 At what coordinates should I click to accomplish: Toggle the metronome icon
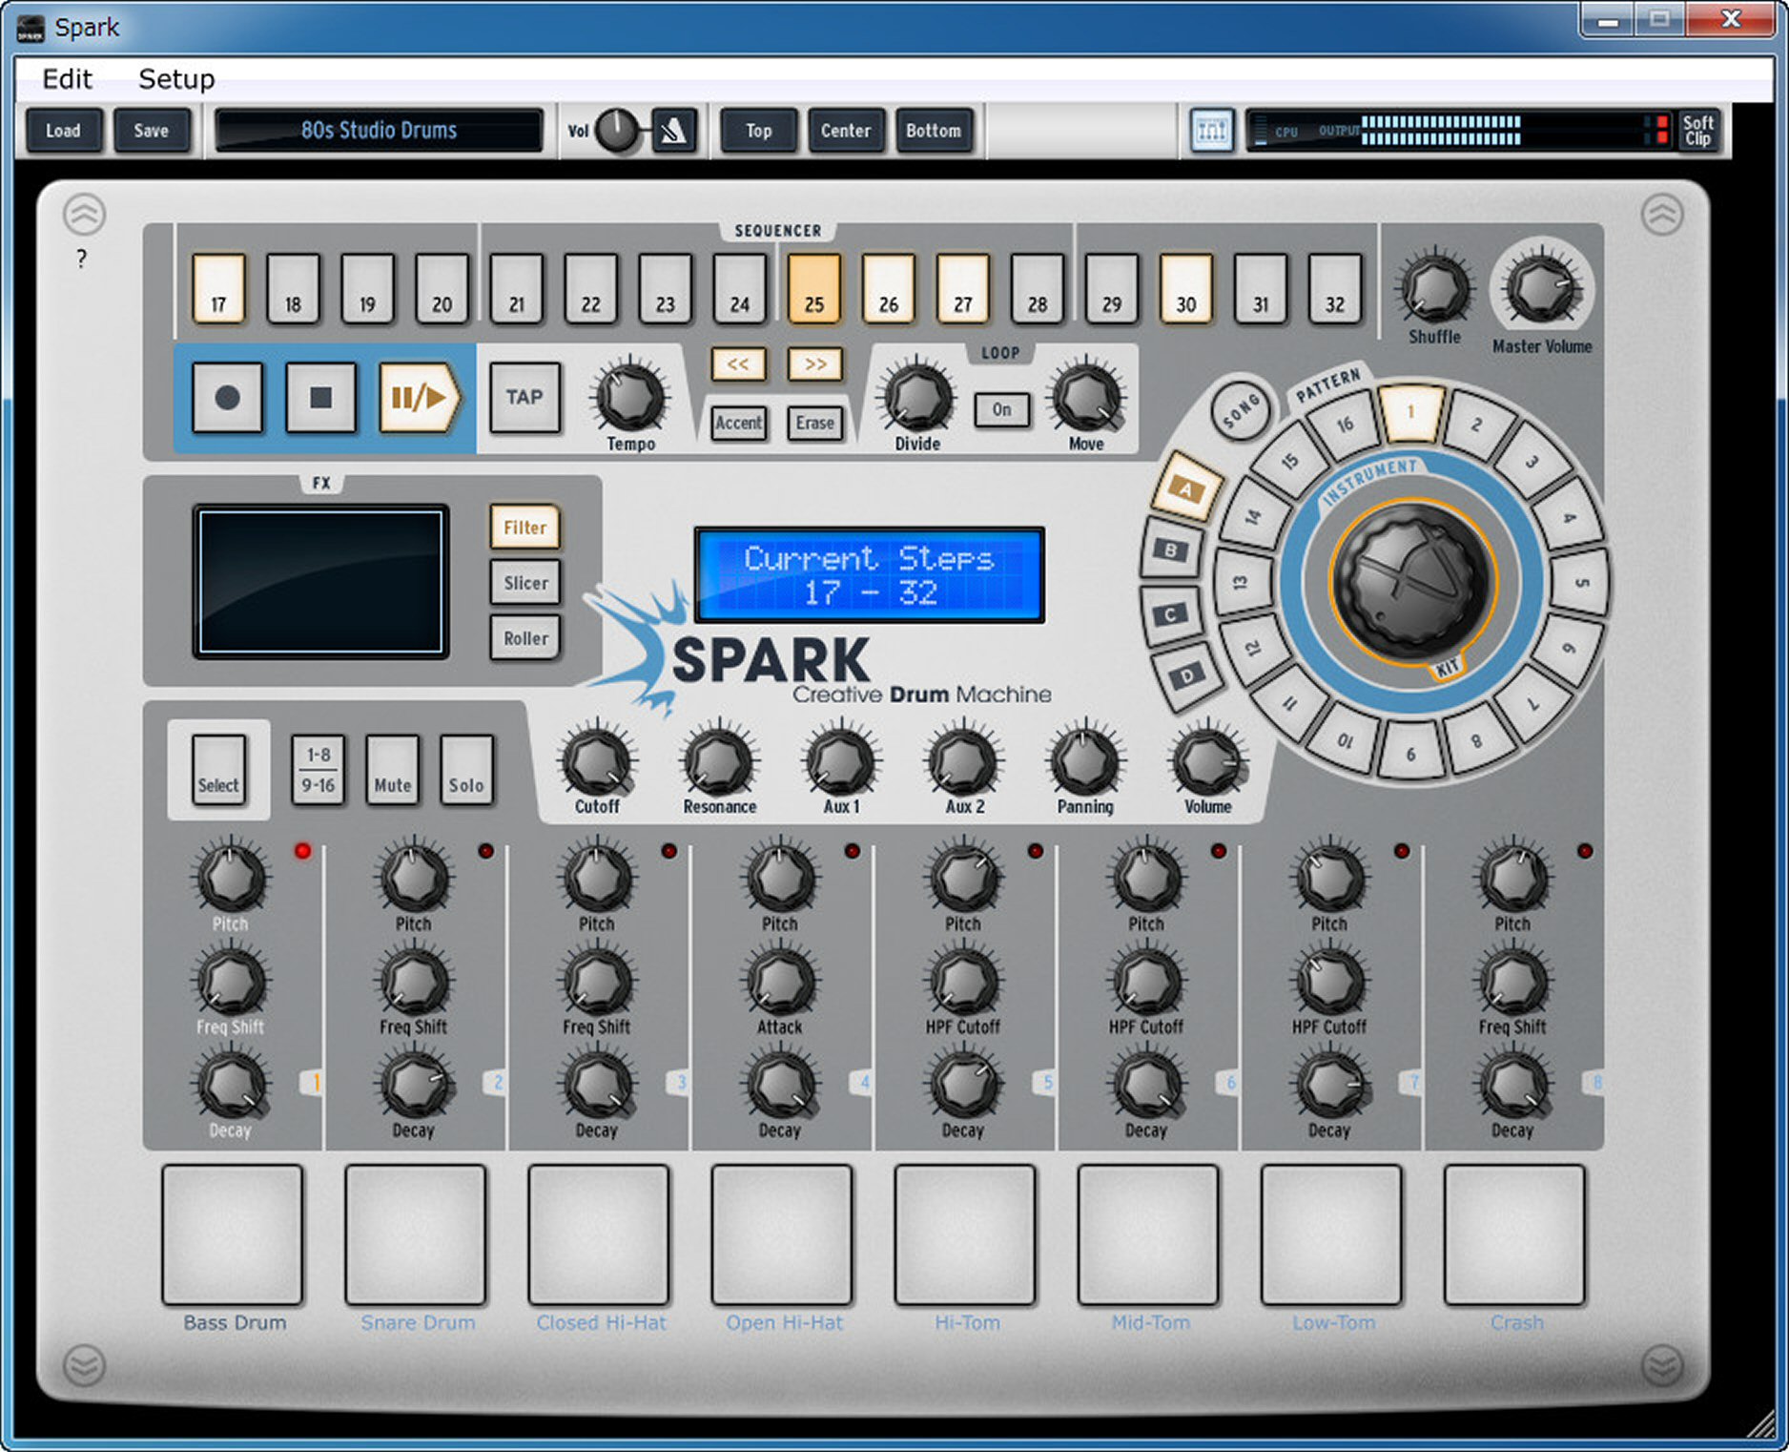(674, 131)
